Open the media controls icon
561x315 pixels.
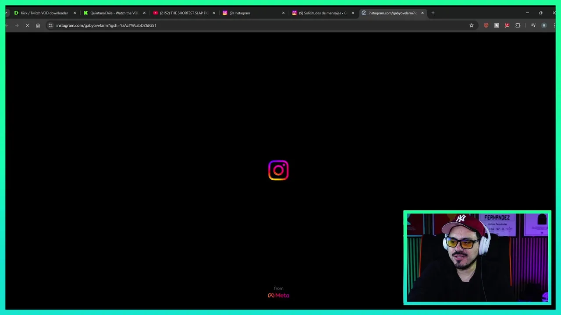[533, 25]
